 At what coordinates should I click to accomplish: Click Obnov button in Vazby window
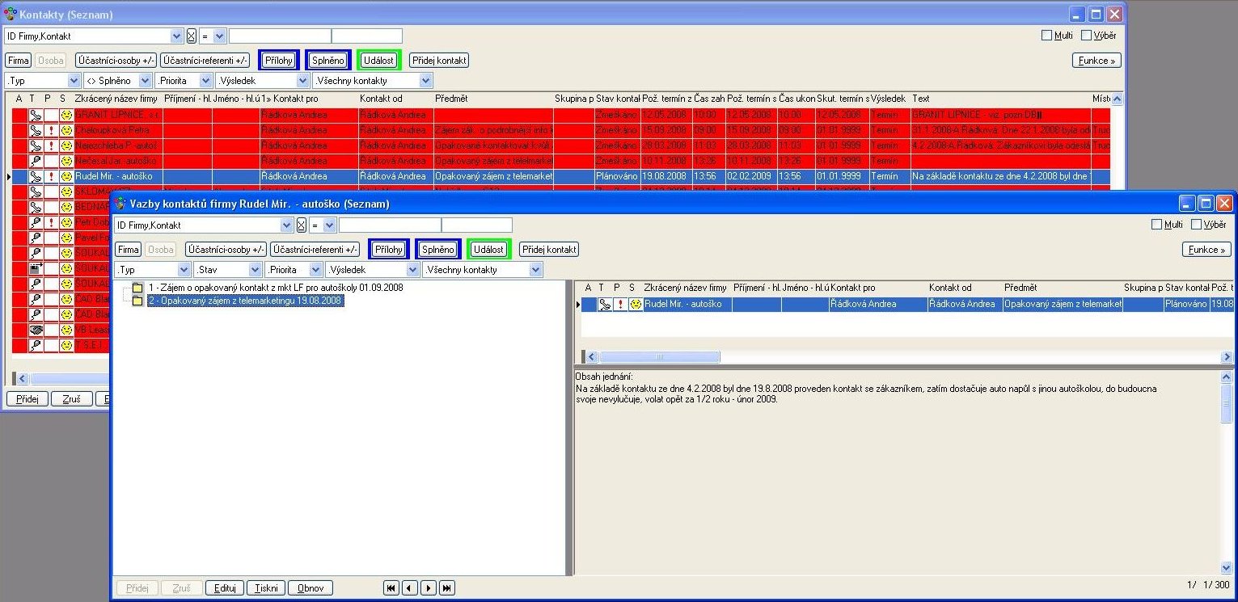pos(311,588)
